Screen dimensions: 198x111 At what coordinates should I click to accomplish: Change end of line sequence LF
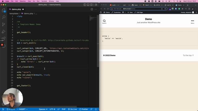(x=58, y=109)
